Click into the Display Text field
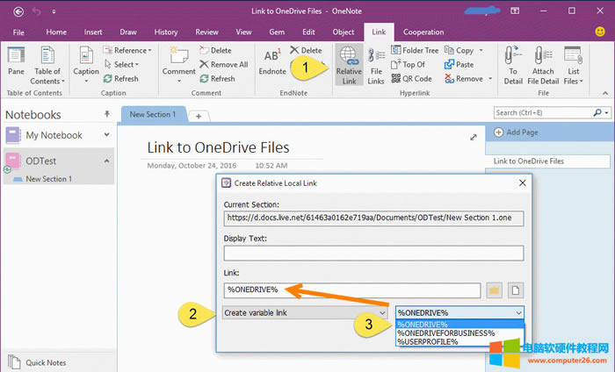This screenshot has width=615, height=372. tap(373, 253)
